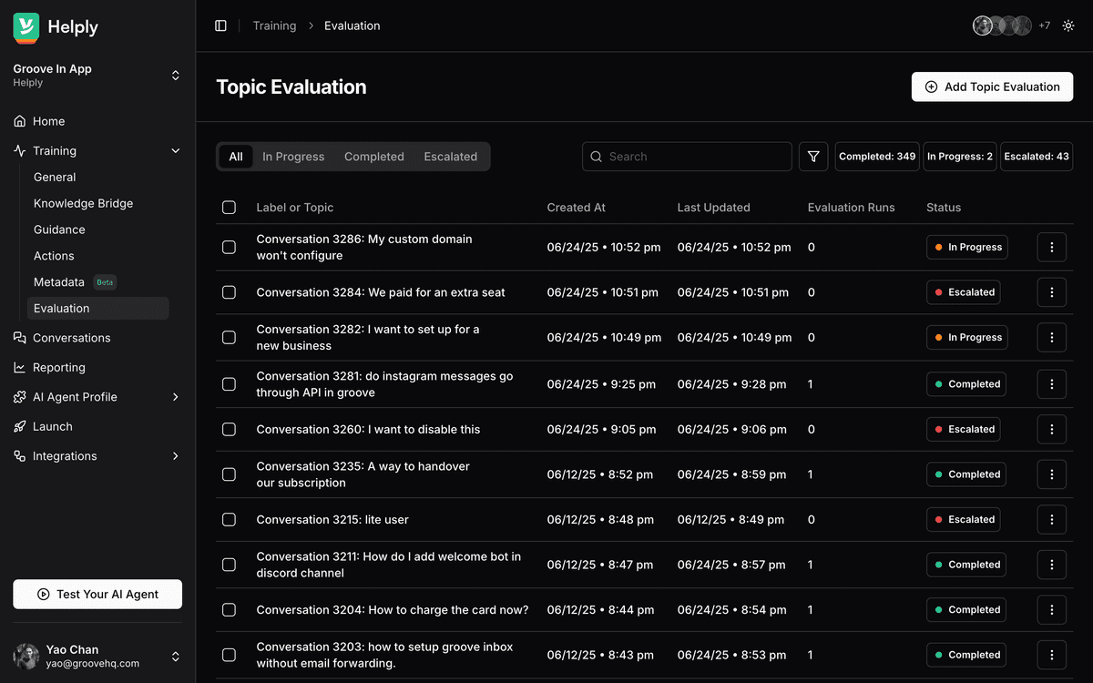
Task: Check the Conversation 3281 row checkbox
Action: [x=229, y=384]
